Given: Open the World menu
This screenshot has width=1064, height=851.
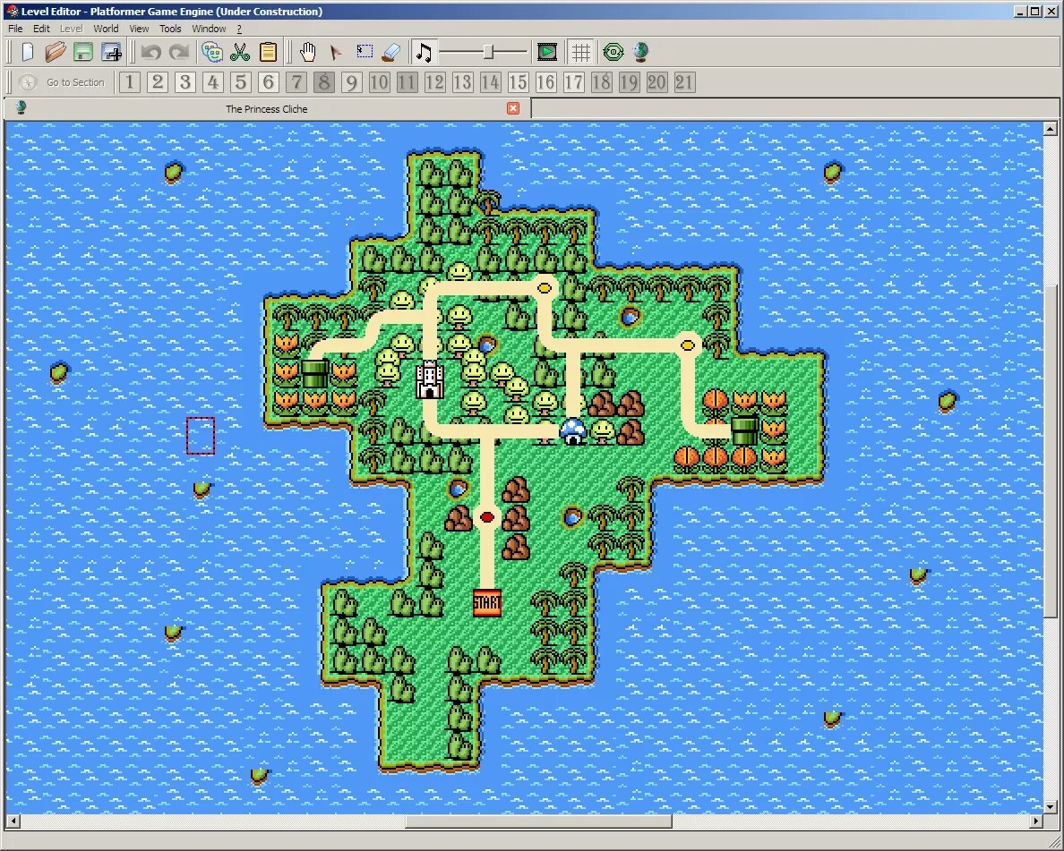Looking at the screenshot, I should 106,29.
